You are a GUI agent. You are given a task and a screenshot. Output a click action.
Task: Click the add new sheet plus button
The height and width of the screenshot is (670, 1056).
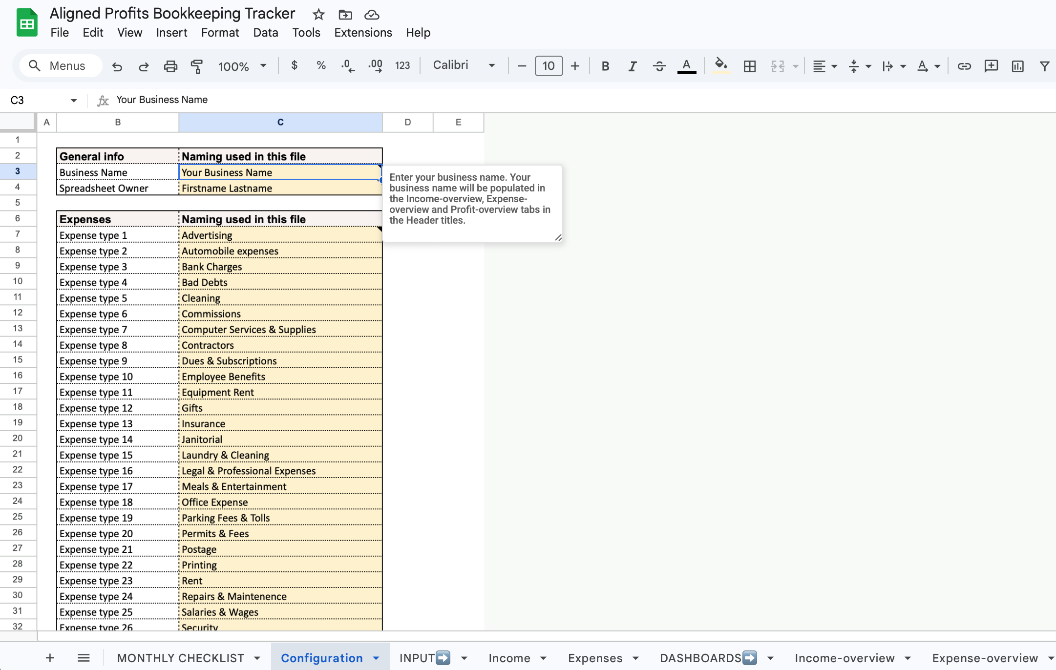coord(50,658)
